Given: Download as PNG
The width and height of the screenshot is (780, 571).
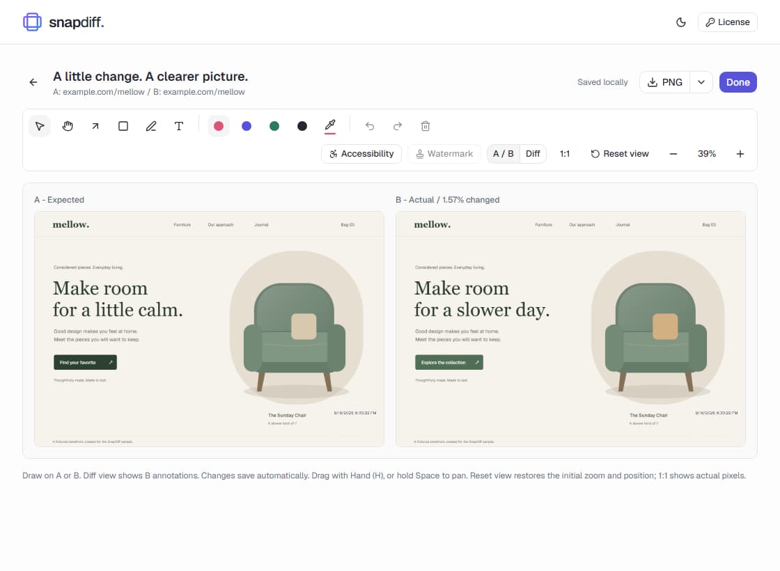Looking at the screenshot, I should [664, 82].
